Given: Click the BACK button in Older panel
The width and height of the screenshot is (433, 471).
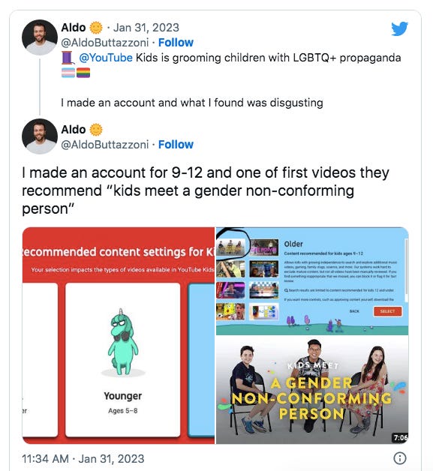Looking at the screenshot, I should 354,311.
